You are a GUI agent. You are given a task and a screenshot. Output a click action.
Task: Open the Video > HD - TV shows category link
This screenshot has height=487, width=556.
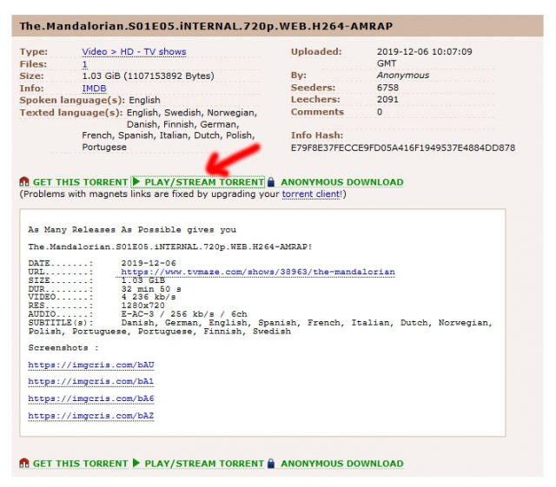134,52
